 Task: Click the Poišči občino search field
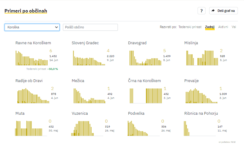pyautogui.click(x=90, y=27)
